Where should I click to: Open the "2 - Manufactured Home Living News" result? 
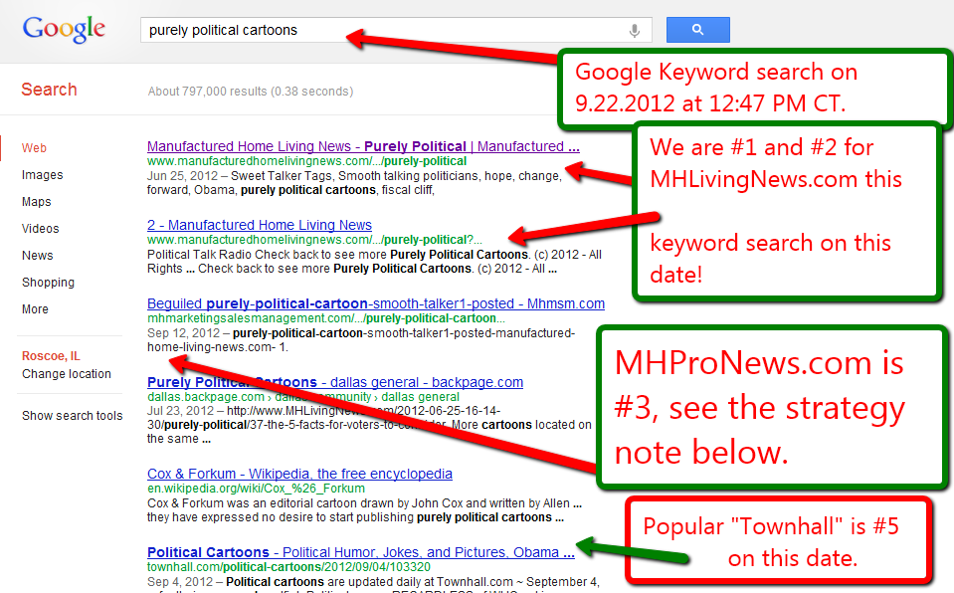[x=260, y=225]
